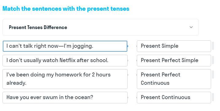Image resolution: width=220 pixels, height=111 pixels.
Task: Expand the Present Tenses Difference chevron
Action: tap(191, 27)
